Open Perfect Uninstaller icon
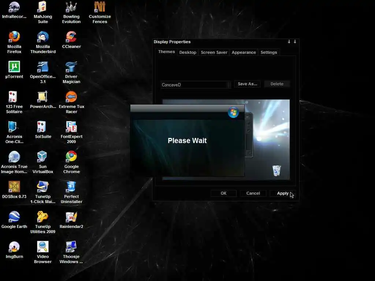The height and width of the screenshot is (281, 375). [71, 192]
